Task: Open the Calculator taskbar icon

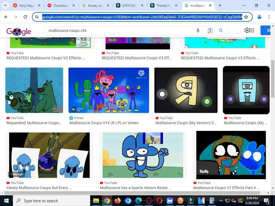Action: (x=212, y=201)
